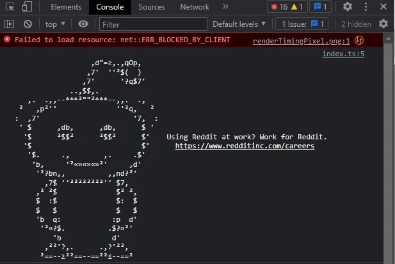Open the index.ts:5 source link
This screenshot has height=264, width=395.
(x=343, y=54)
